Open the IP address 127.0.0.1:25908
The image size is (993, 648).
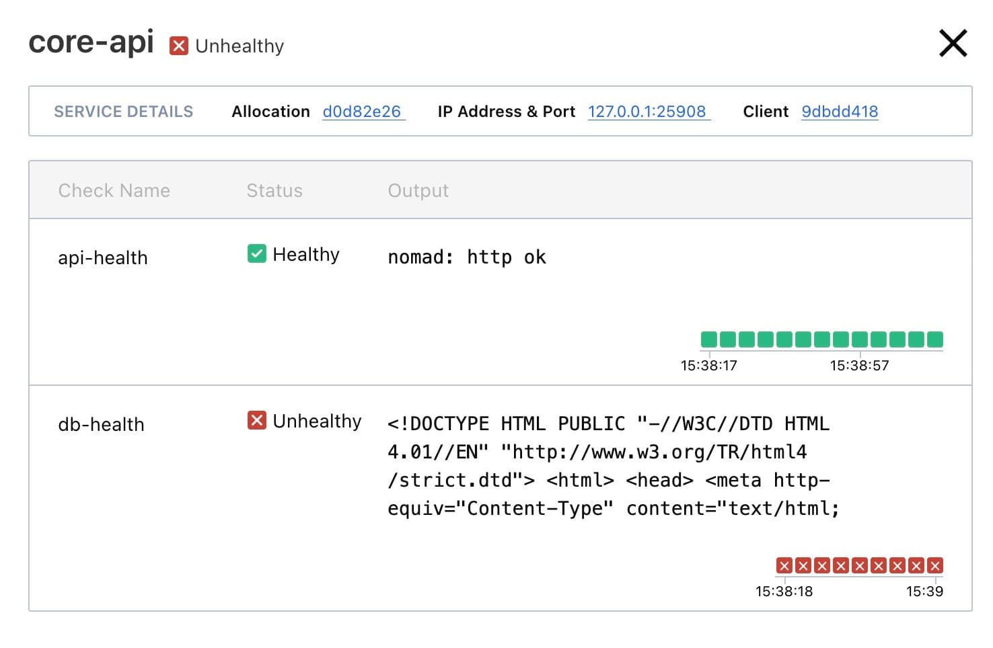click(x=647, y=111)
